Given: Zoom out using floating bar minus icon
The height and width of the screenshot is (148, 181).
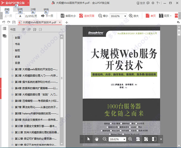Looking at the screenshot, I should (x=104, y=139).
